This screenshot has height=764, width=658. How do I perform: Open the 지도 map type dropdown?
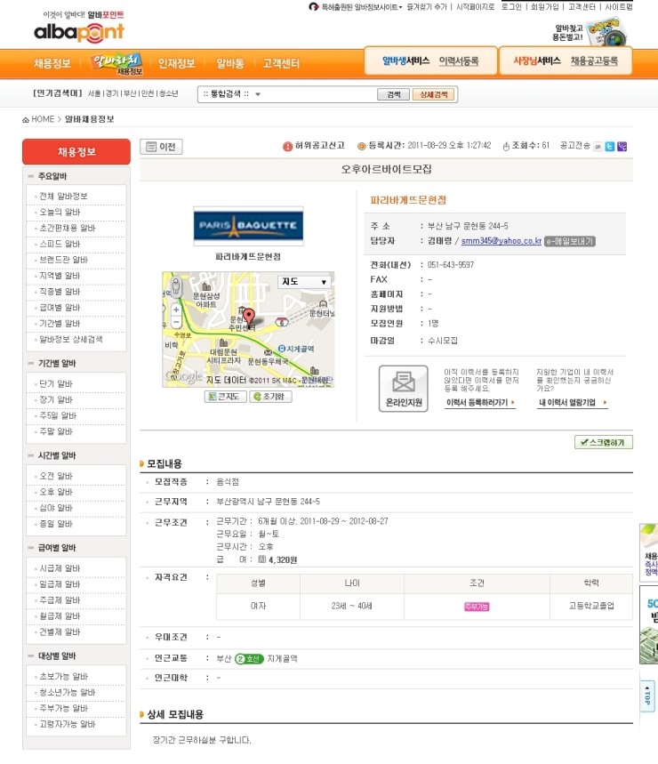(x=304, y=282)
